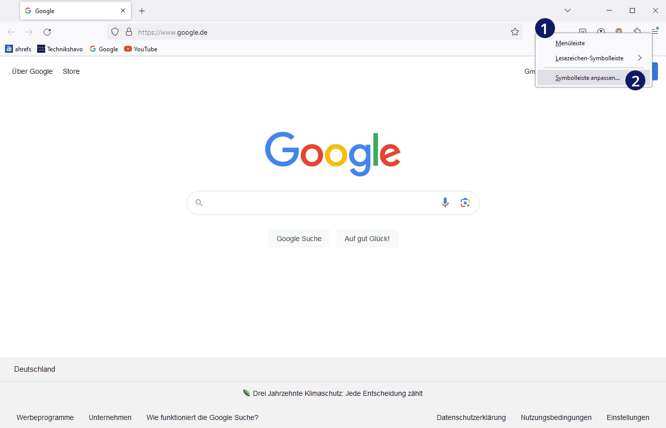666x428 pixels.
Task: Open the Google bookmark in bookmarks bar
Action: (104, 49)
